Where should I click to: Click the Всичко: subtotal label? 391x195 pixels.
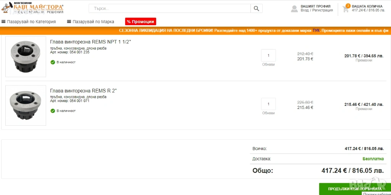[x=260, y=149]
